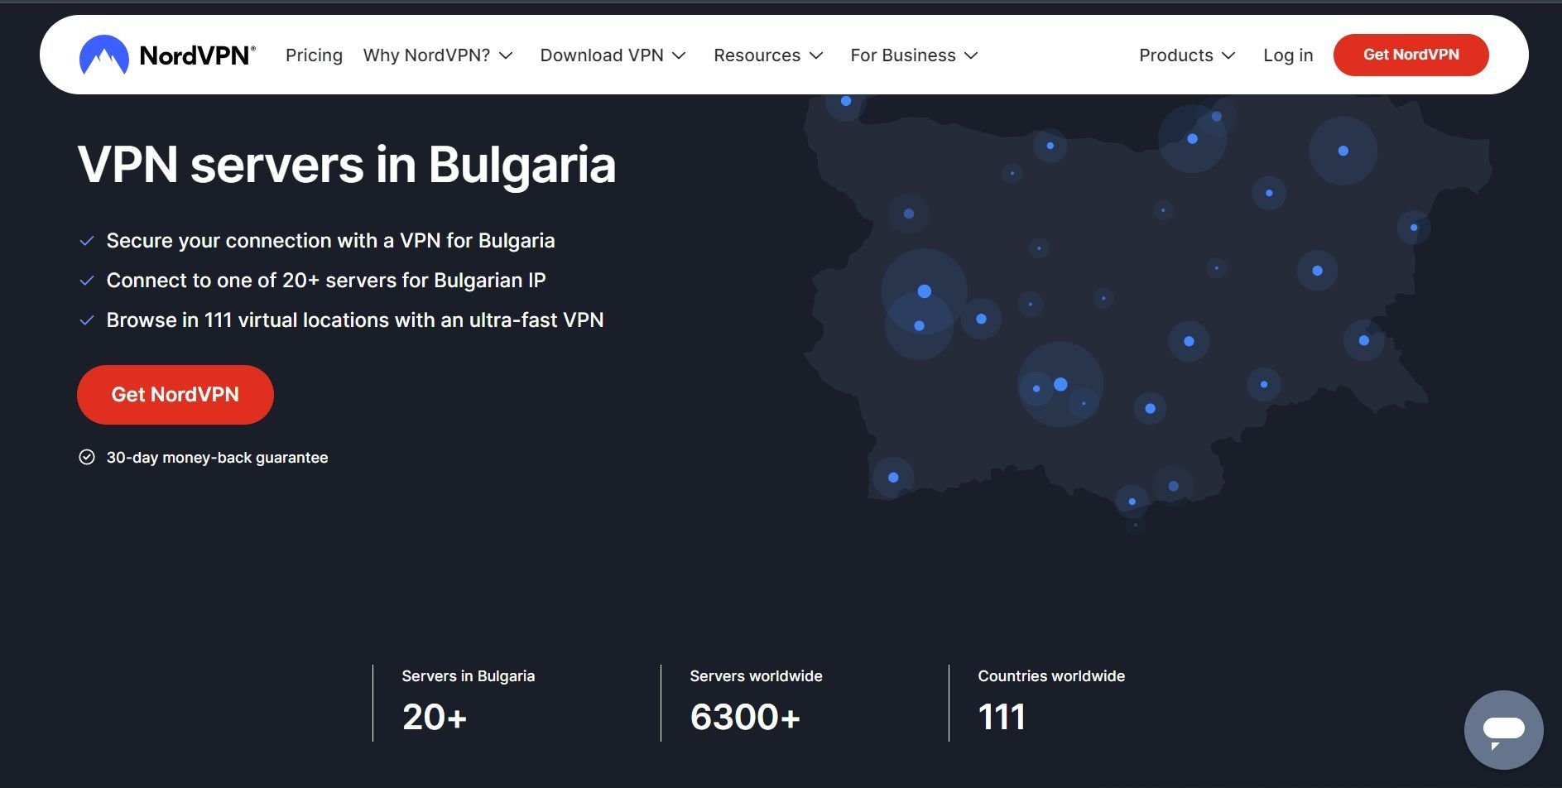Click the Countries worldwide label

tap(1051, 676)
